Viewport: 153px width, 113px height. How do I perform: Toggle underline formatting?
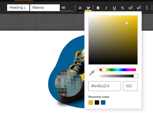[114, 8]
